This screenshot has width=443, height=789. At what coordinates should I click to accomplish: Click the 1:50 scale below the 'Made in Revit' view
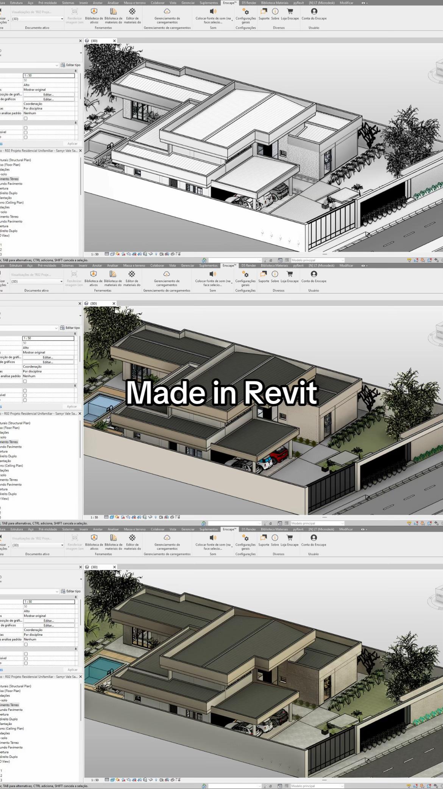(95, 517)
